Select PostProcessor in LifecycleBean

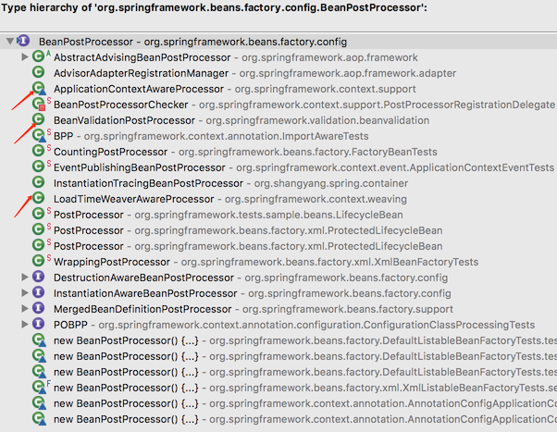click(x=88, y=215)
